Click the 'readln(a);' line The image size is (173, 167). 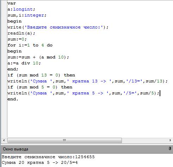21,33
